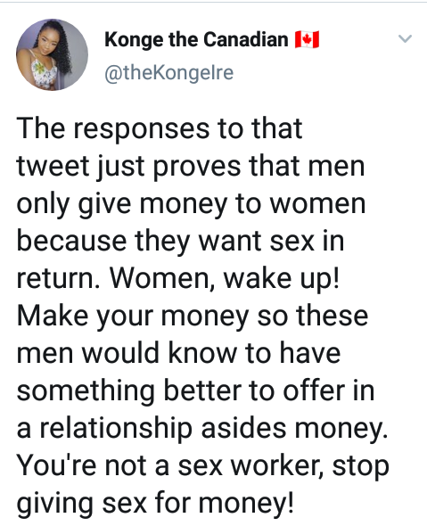427x526 pixels.
Task: Click the text 'tweet just proves that men'
Action: coord(191,166)
